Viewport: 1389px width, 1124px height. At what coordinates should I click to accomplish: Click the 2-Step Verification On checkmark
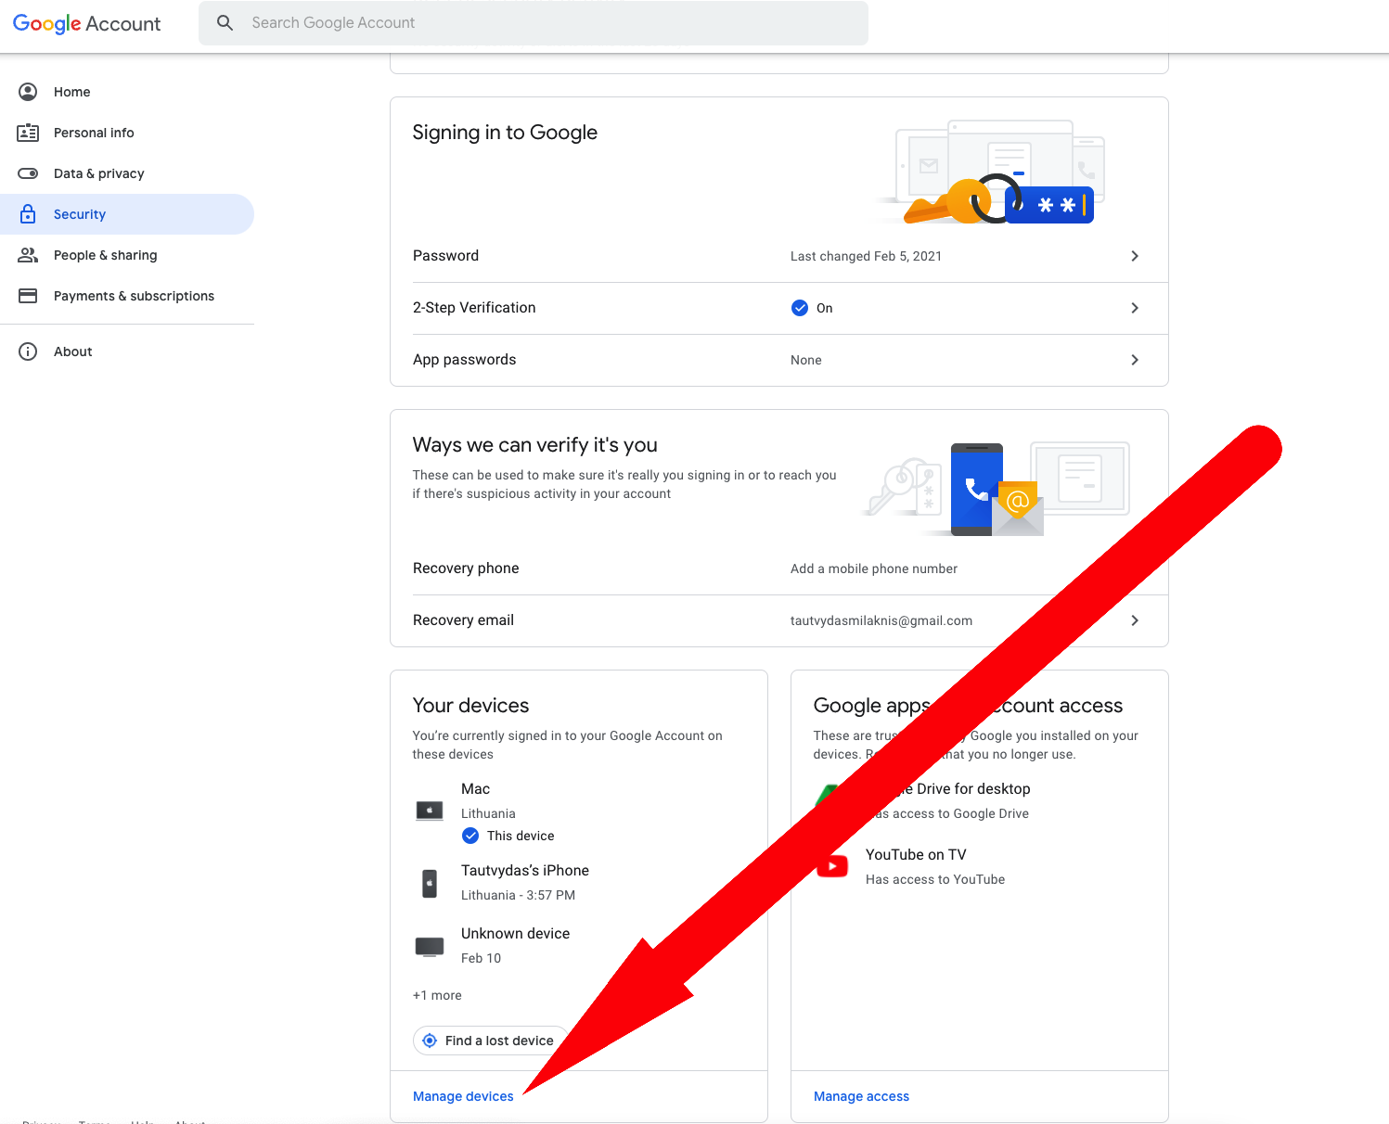(x=800, y=308)
